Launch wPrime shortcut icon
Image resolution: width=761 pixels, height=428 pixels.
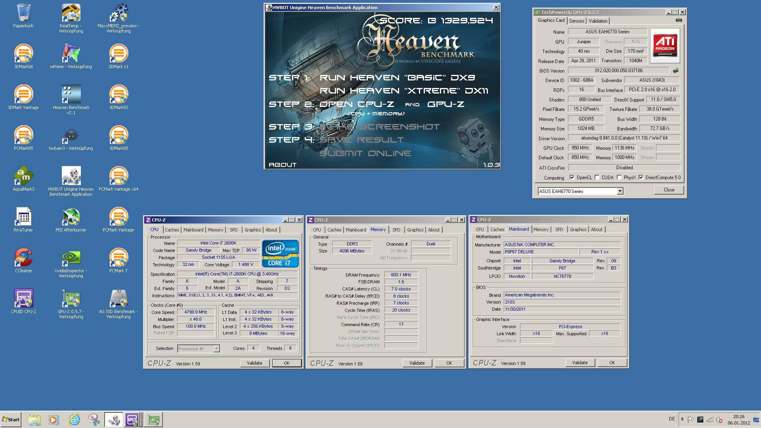71,57
